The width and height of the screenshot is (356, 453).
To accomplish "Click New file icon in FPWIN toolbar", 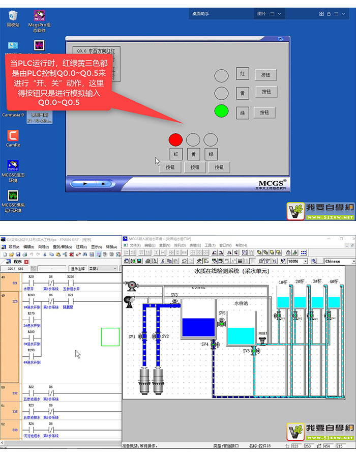I will (x=5, y=254).
